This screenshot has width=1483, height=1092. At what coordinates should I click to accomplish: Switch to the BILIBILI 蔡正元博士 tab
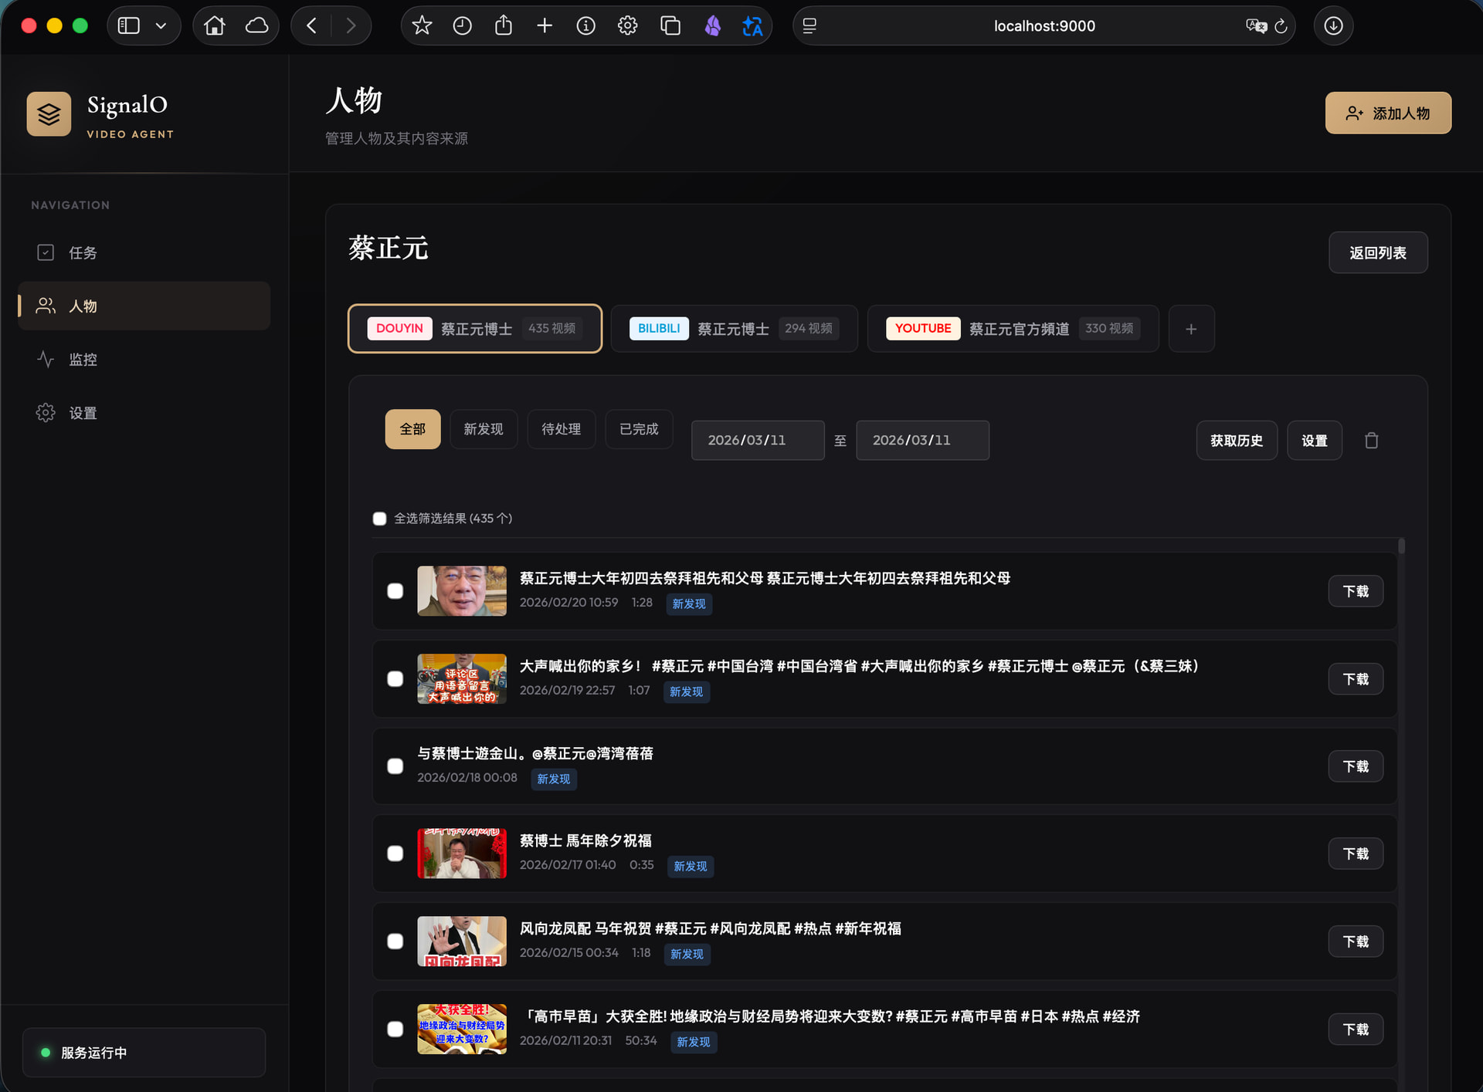point(733,329)
